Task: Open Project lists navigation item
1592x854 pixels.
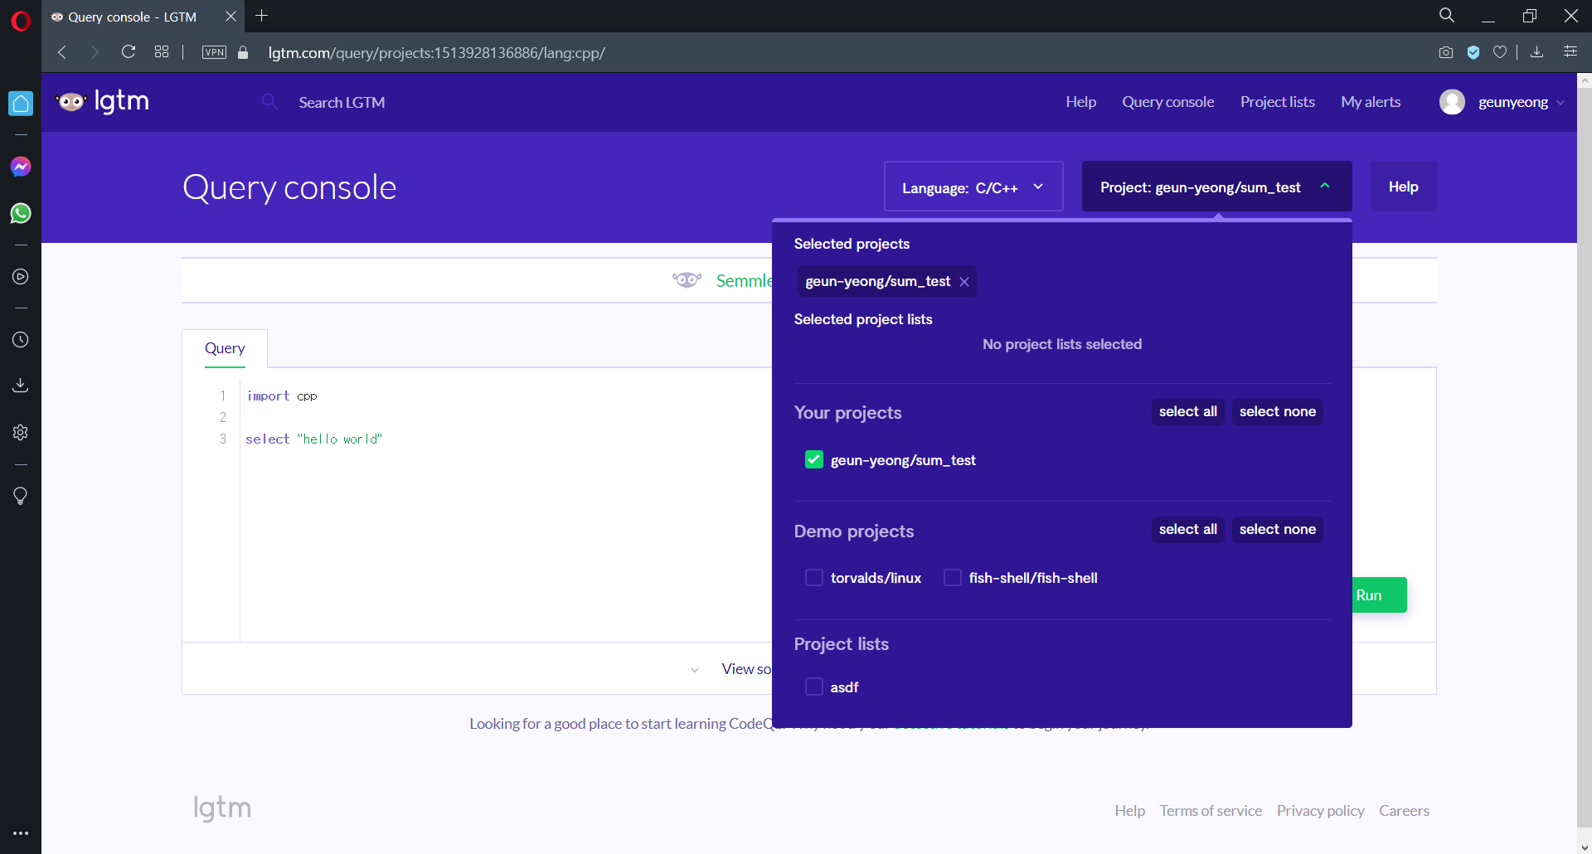Action: click(1277, 102)
